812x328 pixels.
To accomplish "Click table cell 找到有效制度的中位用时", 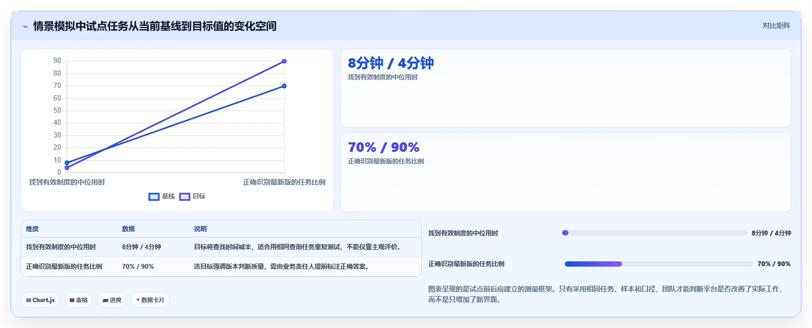I will (61, 247).
